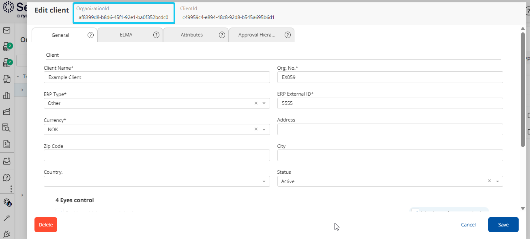Open the ERP Type dropdown
The width and height of the screenshot is (530, 239).
[264, 103]
